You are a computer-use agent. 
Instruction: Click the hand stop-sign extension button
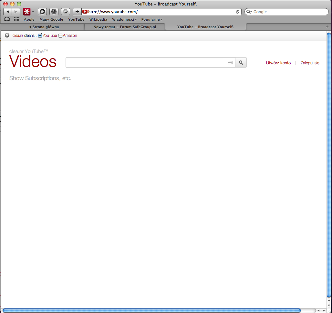coord(42,12)
